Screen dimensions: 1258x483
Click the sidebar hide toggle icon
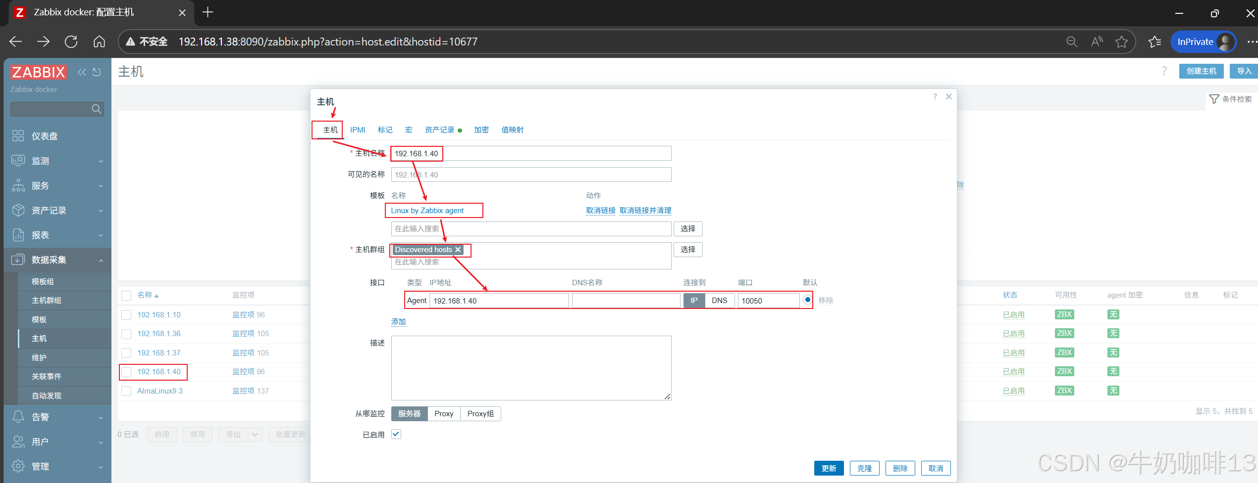[97, 72]
